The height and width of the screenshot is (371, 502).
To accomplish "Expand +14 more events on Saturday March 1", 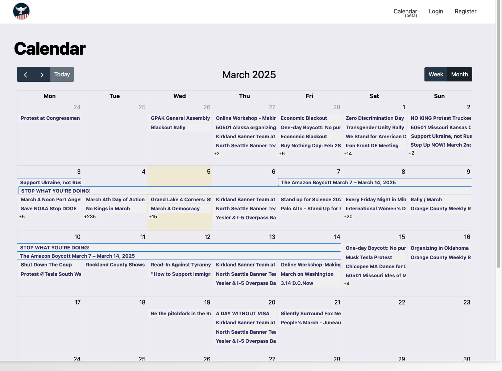I will 348,154.
